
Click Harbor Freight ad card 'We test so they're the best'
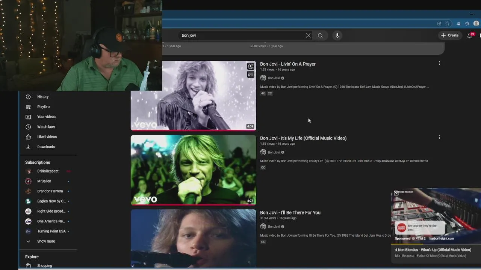(x=420, y=228)
